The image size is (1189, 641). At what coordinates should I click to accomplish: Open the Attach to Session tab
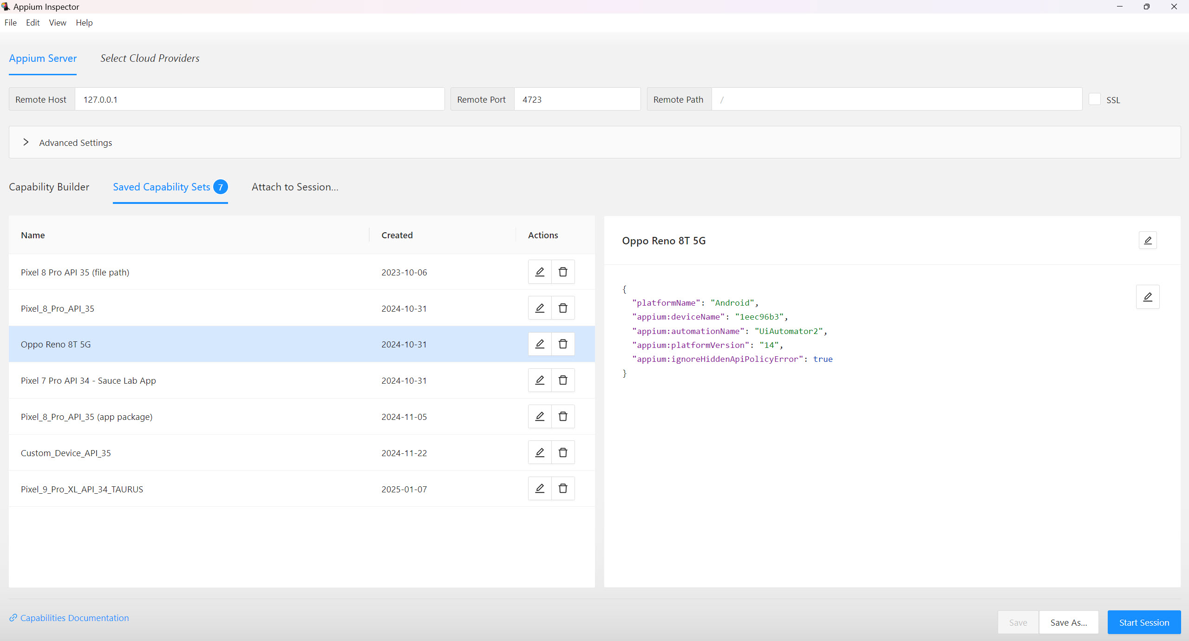tap(295, 187)
